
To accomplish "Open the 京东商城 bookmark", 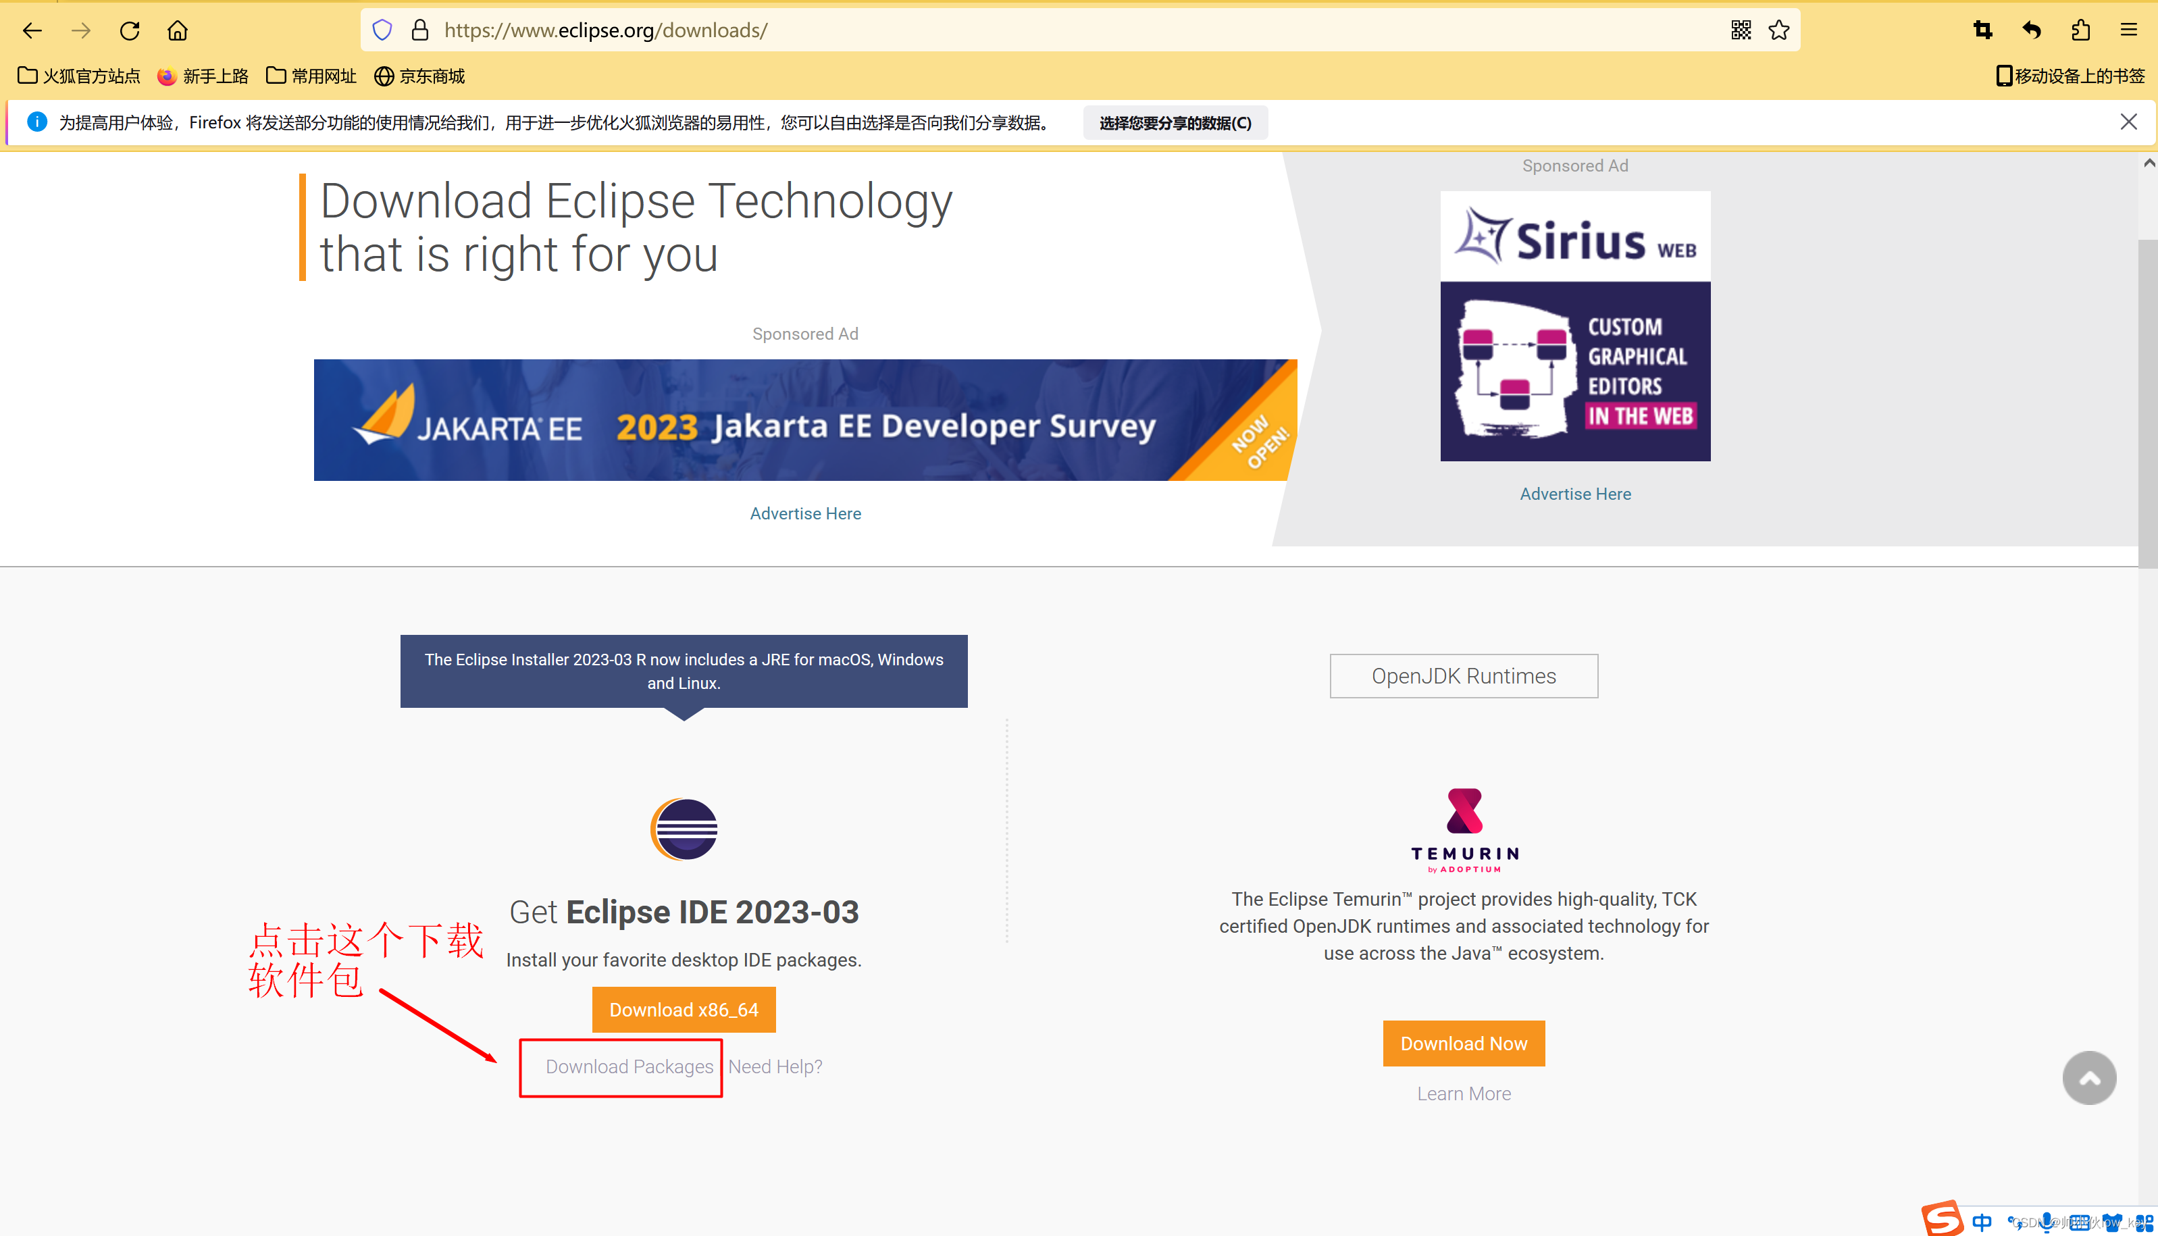I will click(x=420, y=76).
